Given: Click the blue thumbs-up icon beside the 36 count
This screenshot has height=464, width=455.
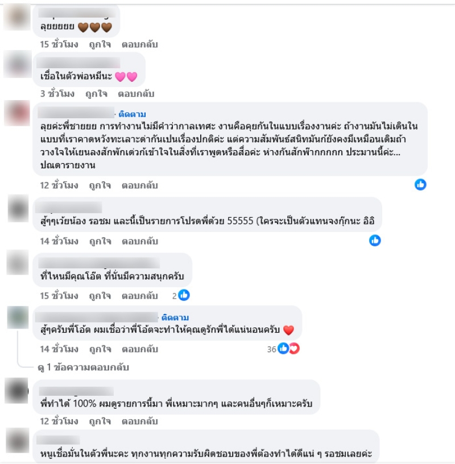Looking at the screenshot, I should coord(283,349).
